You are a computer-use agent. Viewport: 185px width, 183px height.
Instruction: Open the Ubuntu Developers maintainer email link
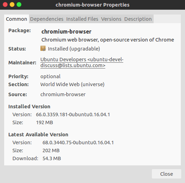(x=82, y=62)
